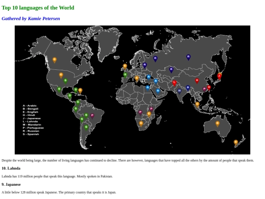The image size is (265, 199).
Task: Click the orange English pin in the Caribbean
Action: (80, 91)
